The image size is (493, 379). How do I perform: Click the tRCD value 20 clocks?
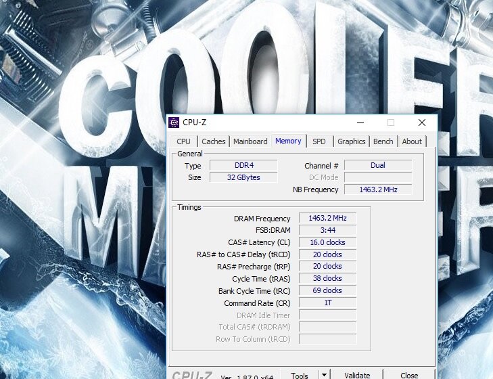click(x=327, y=254)
